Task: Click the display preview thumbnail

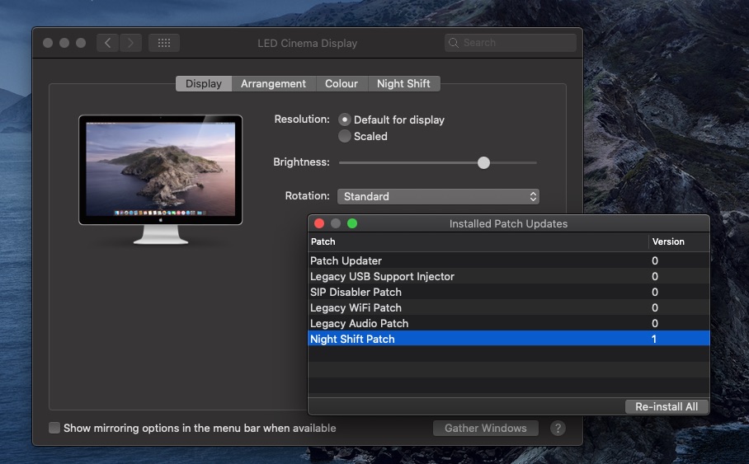Action: click(x=161, y=180)
